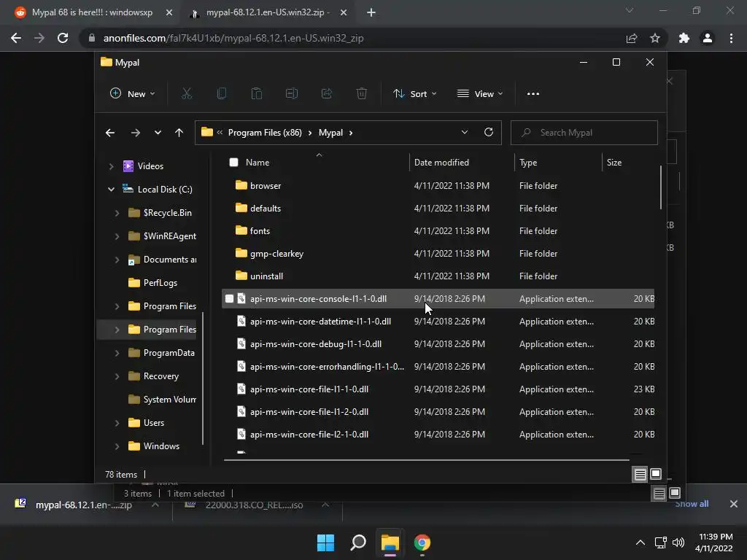Open recent locations dropdown arrow
Image resolution: width=747 pixels, height=560 pixels.
click(158, 133)
